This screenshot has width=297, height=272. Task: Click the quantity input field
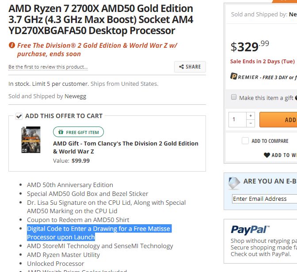click(x=237, y=119)
